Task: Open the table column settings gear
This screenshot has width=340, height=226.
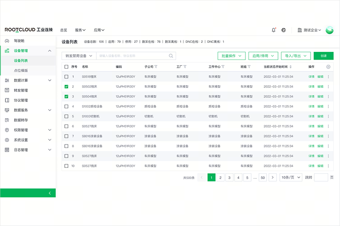Action: coord(328,67)
